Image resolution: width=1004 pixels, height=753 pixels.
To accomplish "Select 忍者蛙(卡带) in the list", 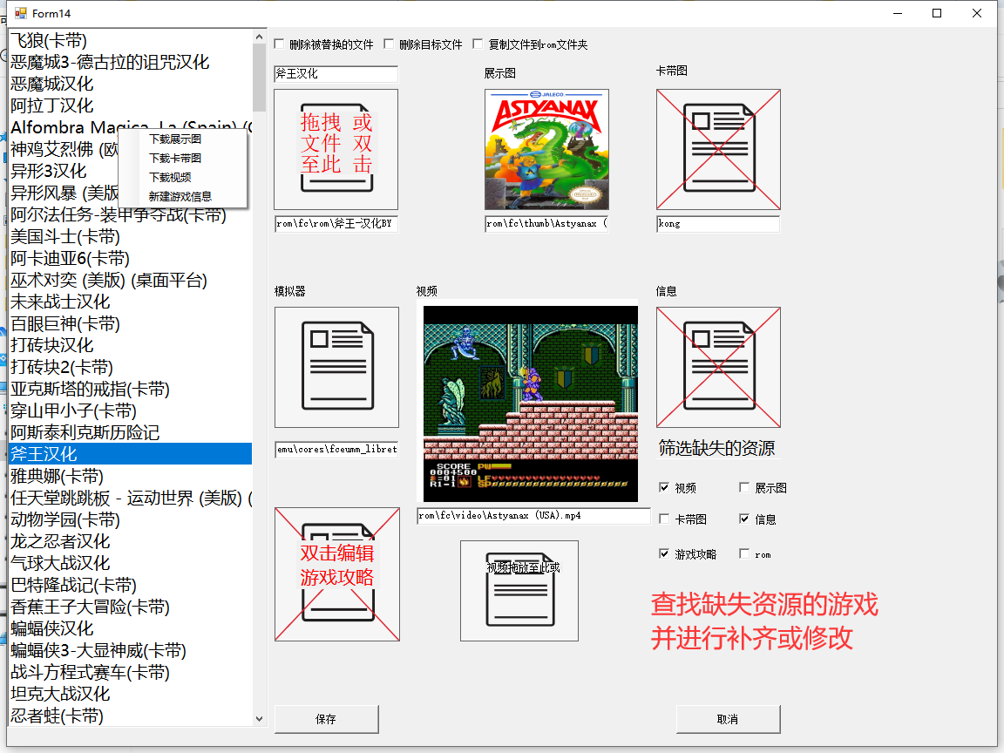I will coord(130,716).
